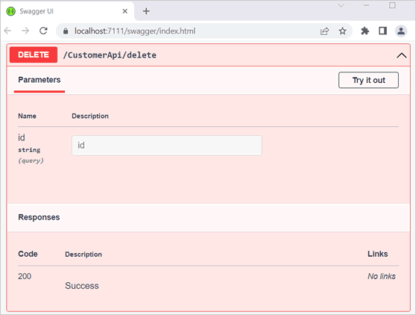Click the id parameter input field
416x315 pixels.
tap(167, 146)
